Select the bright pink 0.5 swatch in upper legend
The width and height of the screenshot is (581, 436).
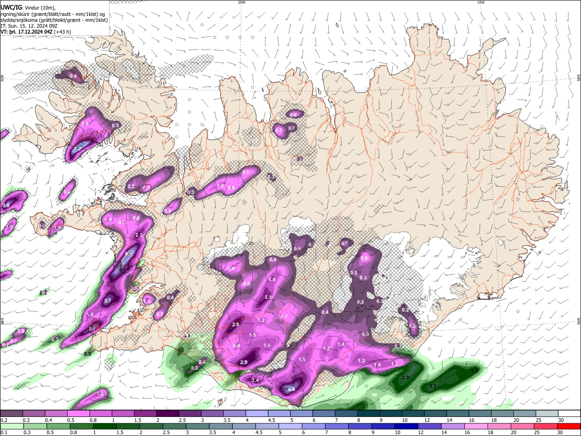pos(78,413)
